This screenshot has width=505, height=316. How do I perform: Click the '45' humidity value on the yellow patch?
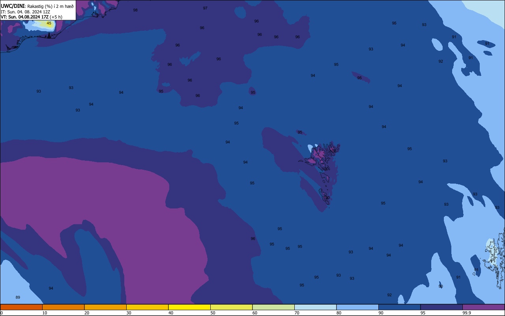49,23
